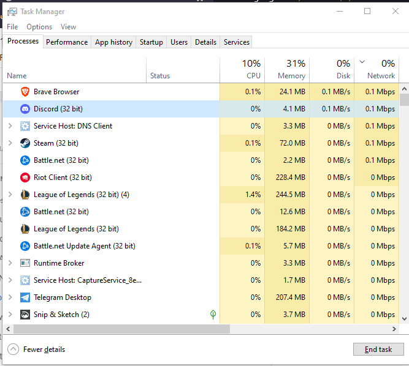The height and width of the screenshot is (366, 409).
Task: Switch to the Details tab
Action: [206, 42]
